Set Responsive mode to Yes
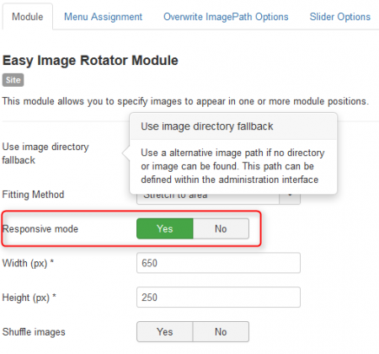Image resolution: width=379 pixels, height=354 pixels. tap(165, 228)
